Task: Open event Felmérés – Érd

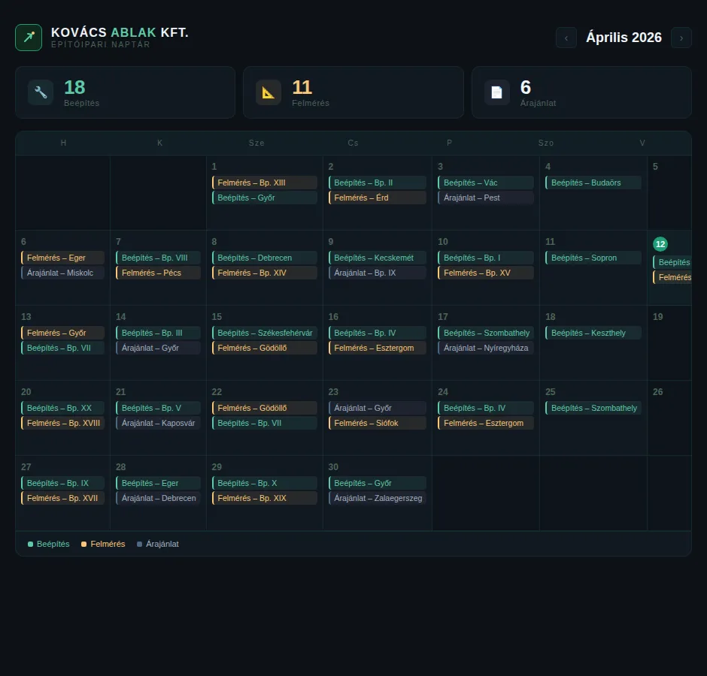Action: click(x=378, y=198)
